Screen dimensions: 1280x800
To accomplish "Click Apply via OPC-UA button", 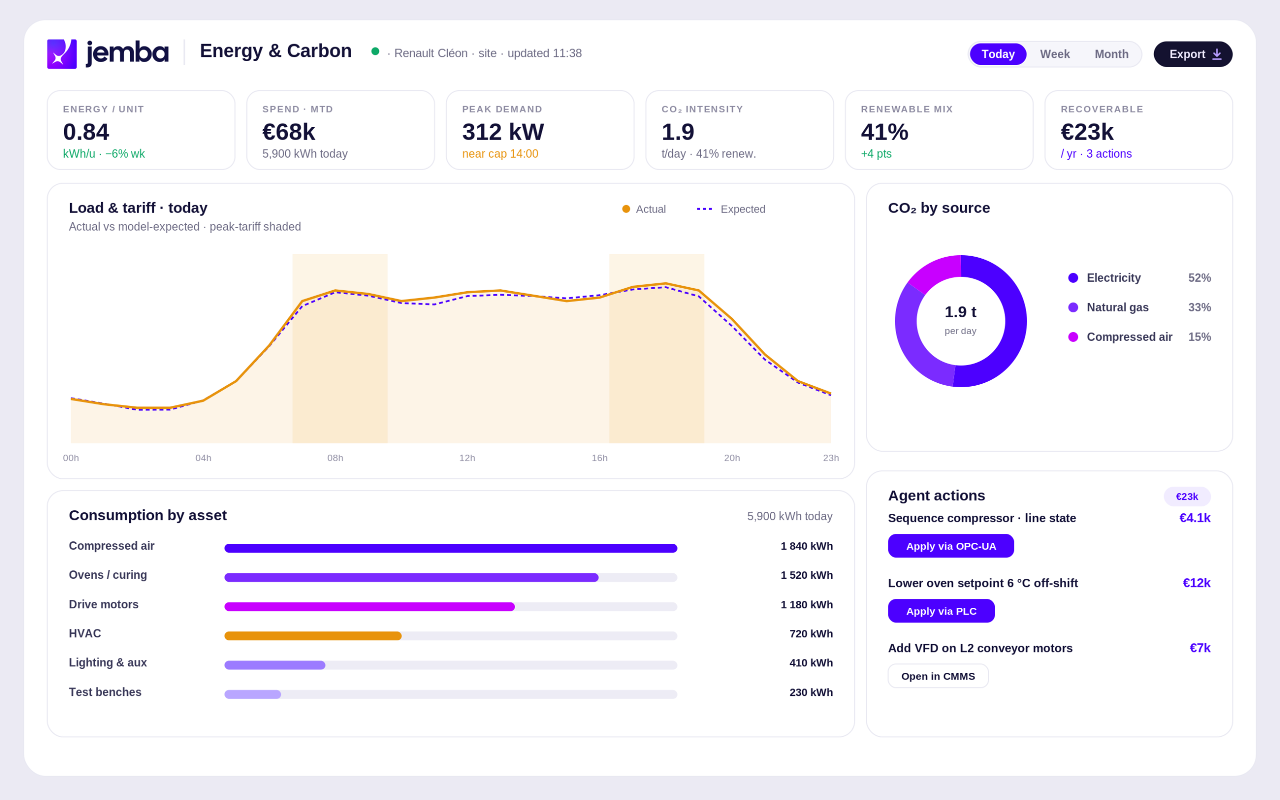I will [950, 546].
